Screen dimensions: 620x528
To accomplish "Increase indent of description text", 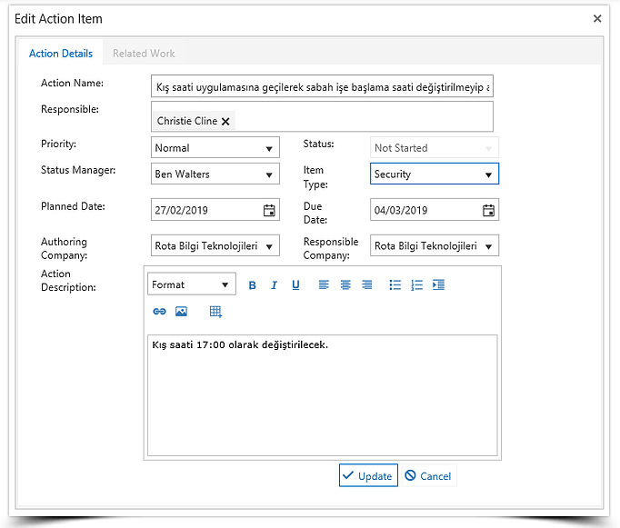I will 439,285.
